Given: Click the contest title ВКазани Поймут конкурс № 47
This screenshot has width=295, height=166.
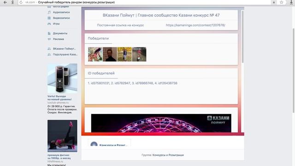Looking at the screenshot, I should pyautogui.click(x=161, y=15).
